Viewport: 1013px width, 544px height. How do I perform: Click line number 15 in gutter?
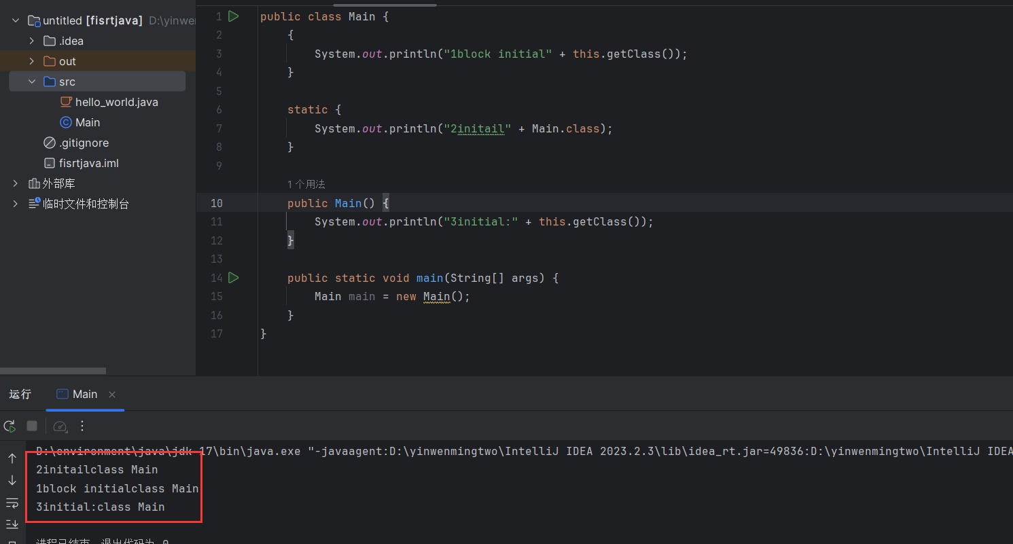point(217,297)
